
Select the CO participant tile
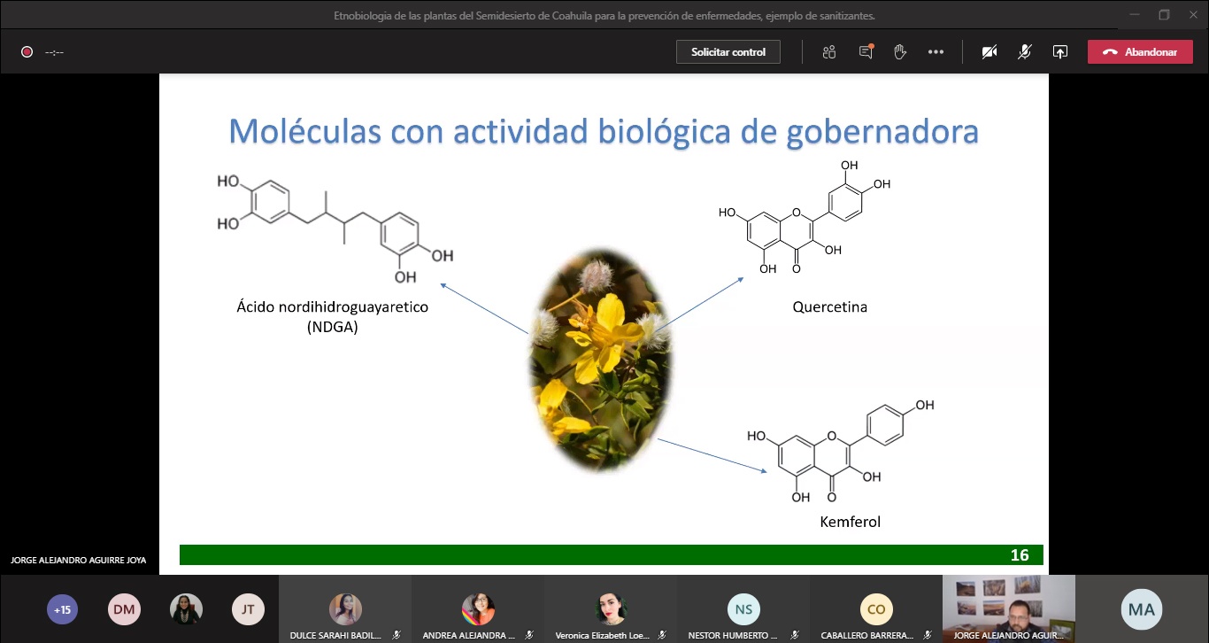pos(875,608)
